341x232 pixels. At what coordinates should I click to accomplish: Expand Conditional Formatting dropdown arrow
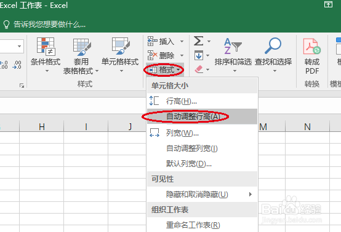(47, 71)
